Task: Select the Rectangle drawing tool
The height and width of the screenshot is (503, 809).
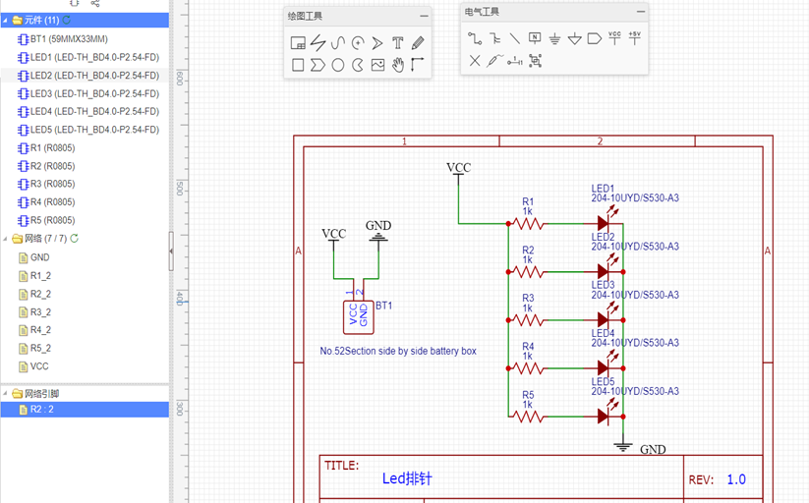Action: 298,65
